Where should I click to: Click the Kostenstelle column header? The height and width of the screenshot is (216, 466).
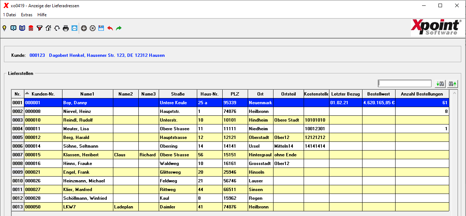[x=316, y=94]
